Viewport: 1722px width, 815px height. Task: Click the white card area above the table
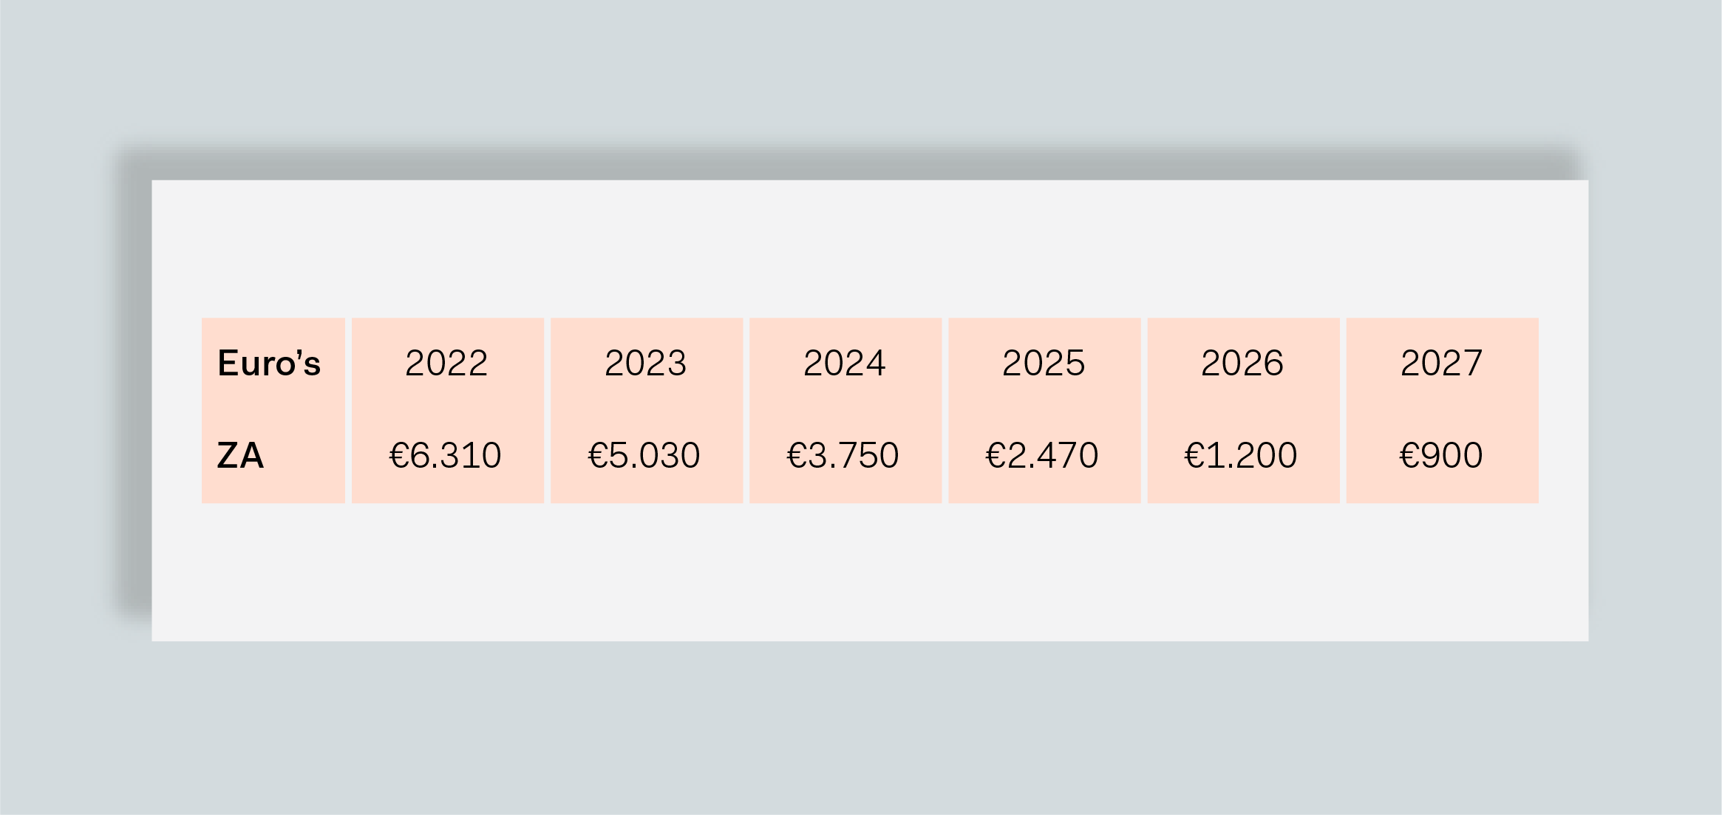coord(869,248)
